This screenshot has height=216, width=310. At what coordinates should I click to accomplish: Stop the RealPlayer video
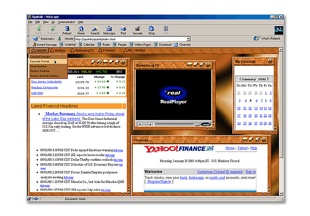(x=150, y=125)
